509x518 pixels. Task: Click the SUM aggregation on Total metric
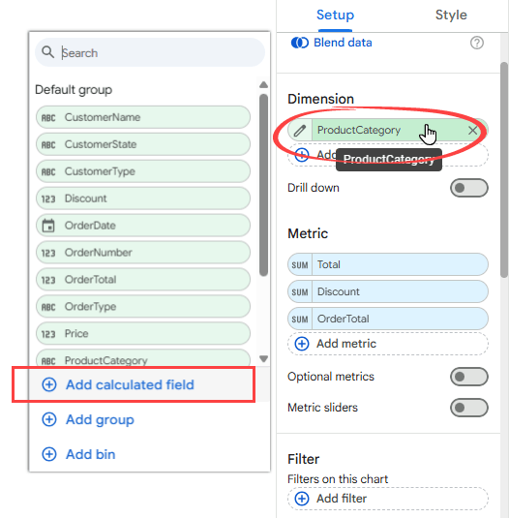300,265
